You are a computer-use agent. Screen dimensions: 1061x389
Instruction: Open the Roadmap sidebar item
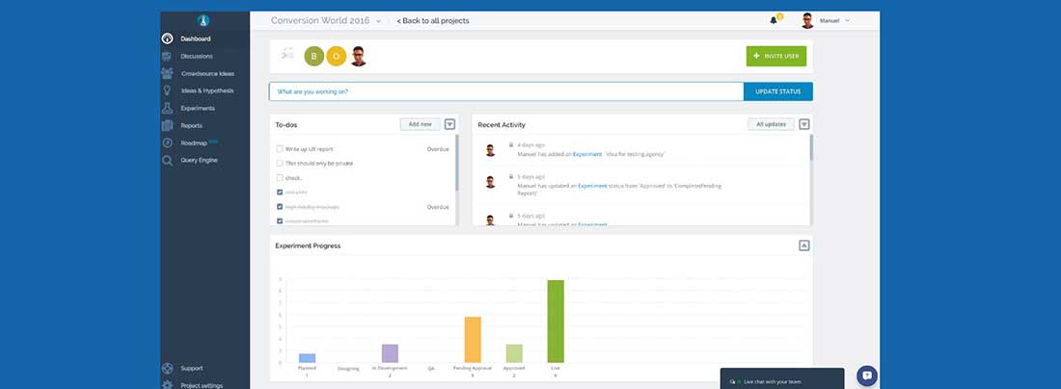coord(193,143)
